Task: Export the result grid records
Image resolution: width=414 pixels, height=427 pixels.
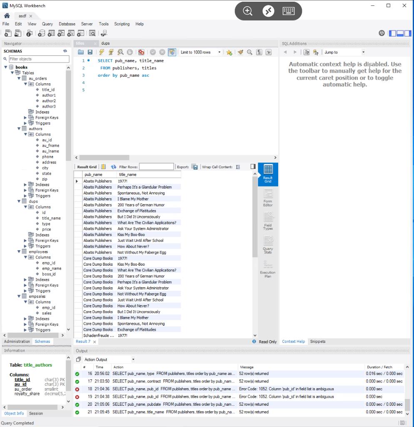Action: (x=194, y=166)
